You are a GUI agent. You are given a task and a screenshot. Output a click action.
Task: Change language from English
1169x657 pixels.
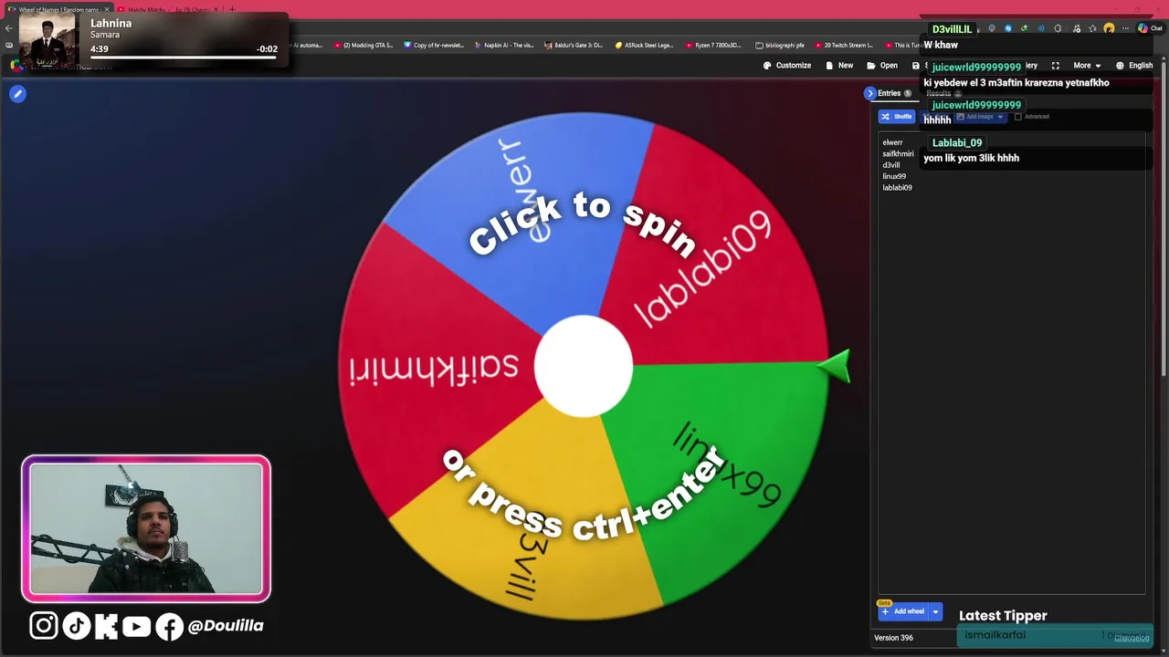[1133, 66]
